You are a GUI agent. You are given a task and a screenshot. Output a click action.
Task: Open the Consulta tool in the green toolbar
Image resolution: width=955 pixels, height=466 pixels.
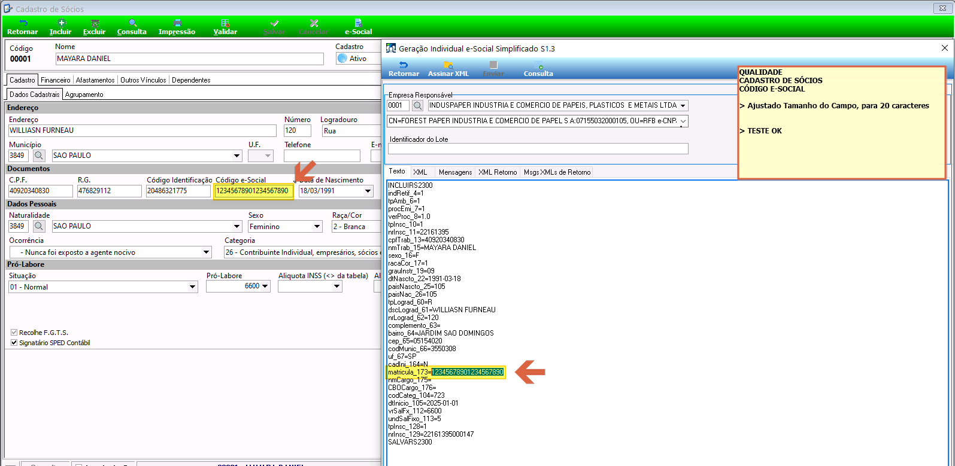point(132,27)
